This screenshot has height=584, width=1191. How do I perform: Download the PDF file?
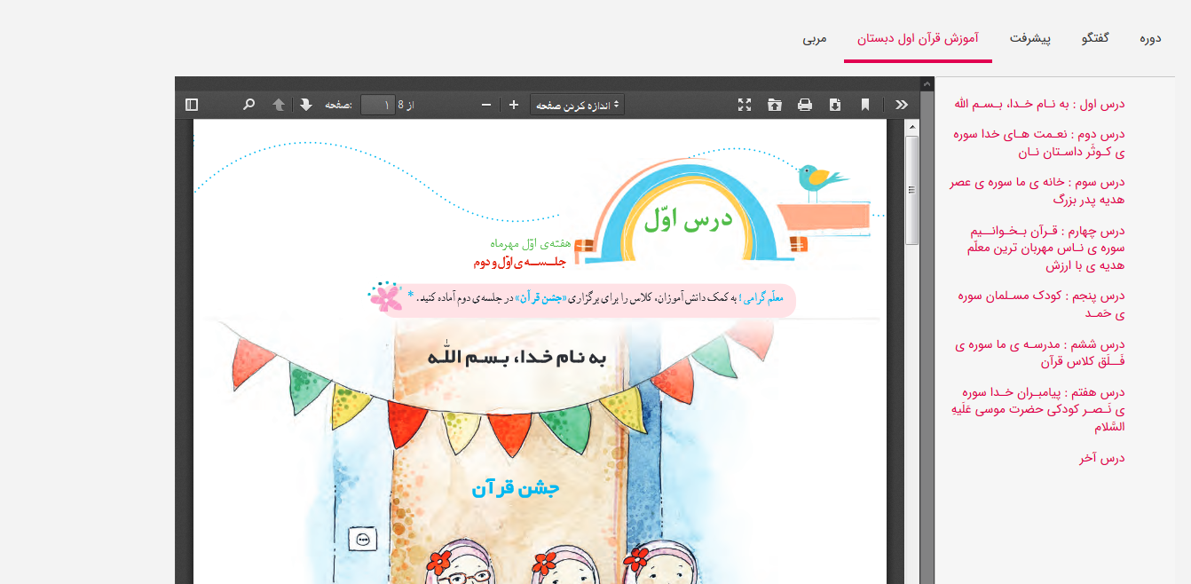(x=835, y=105)
